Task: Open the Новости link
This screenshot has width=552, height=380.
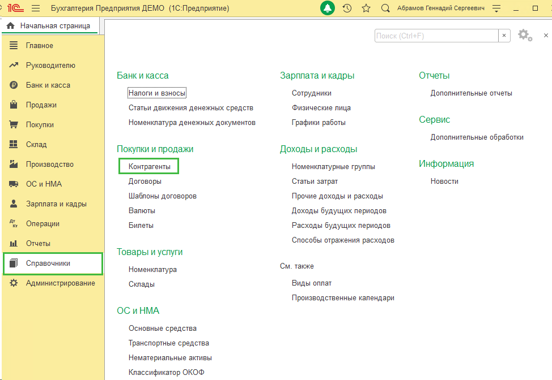Action: 444,181
